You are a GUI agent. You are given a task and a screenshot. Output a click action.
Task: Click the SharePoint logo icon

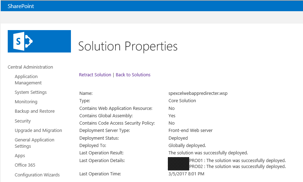39,41
